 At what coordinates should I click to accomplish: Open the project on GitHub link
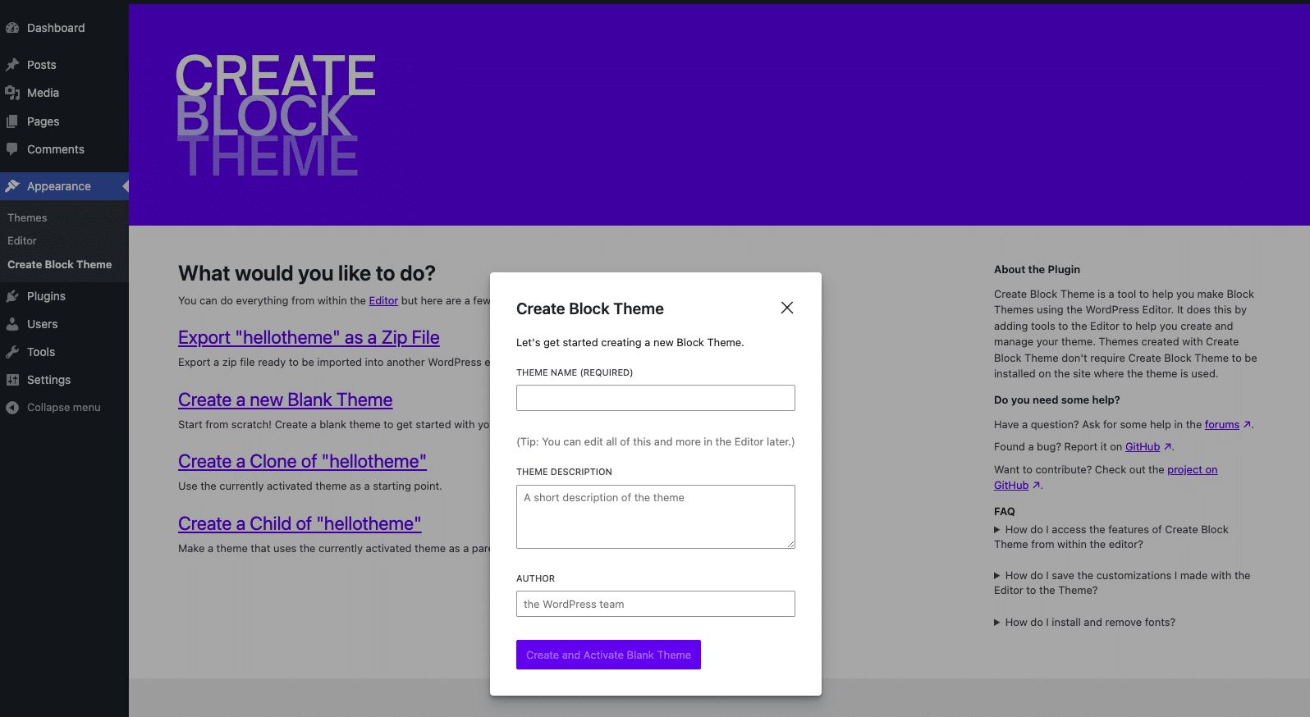coord(1192,470)
